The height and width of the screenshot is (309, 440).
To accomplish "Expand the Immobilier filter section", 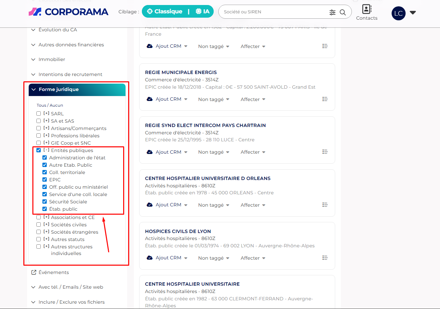I will pyautogui.click(x=52, y=59).
